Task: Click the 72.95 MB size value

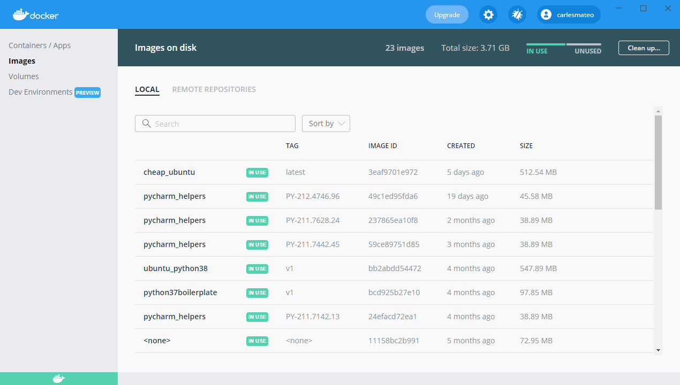Action: click(536, 341)
